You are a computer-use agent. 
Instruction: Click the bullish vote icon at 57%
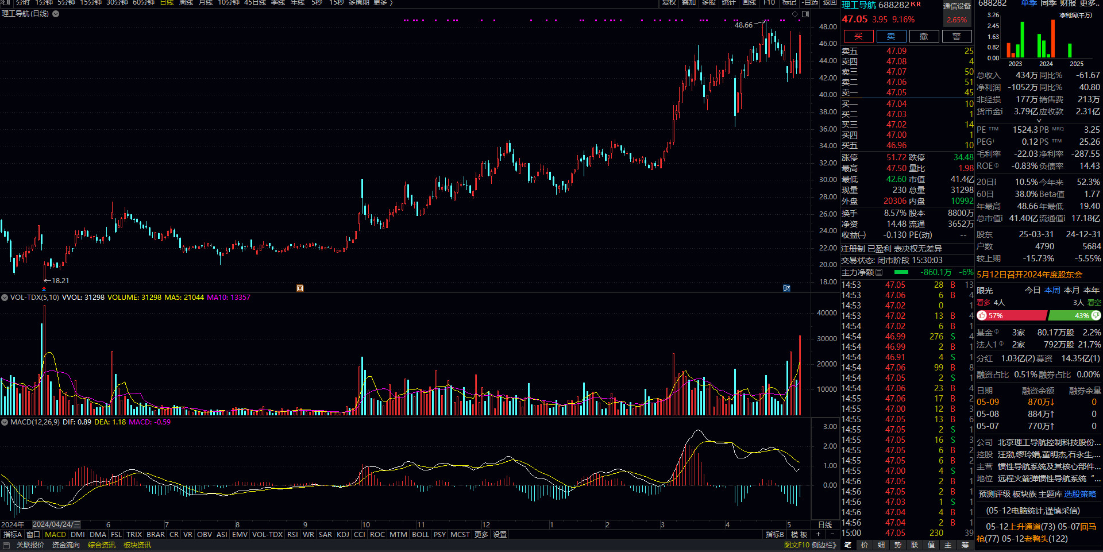[982, 315]
